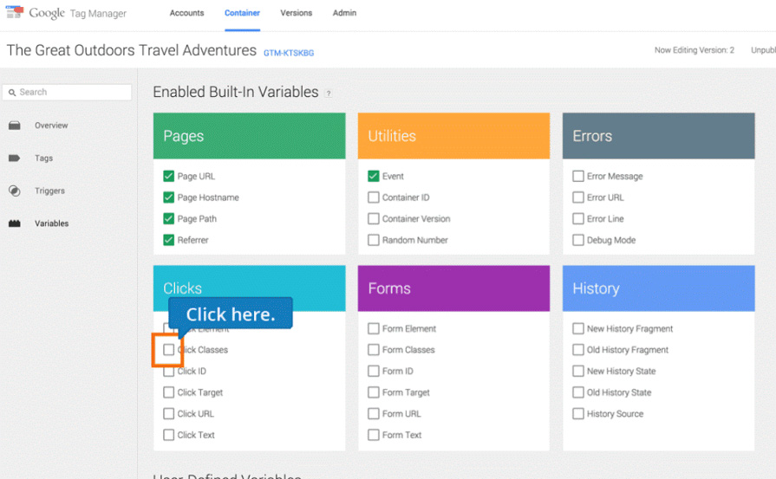
Task: Enable the Form URL checkbox
Action: coord(374,413)
